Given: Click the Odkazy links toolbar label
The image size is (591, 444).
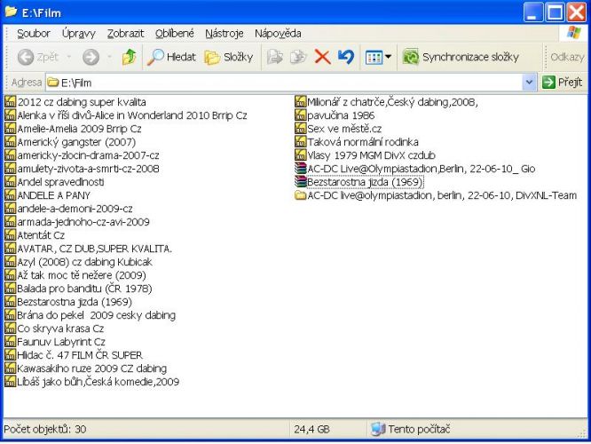Looking at the screenshot, I should pyautogui.click(x=567, y=57).
